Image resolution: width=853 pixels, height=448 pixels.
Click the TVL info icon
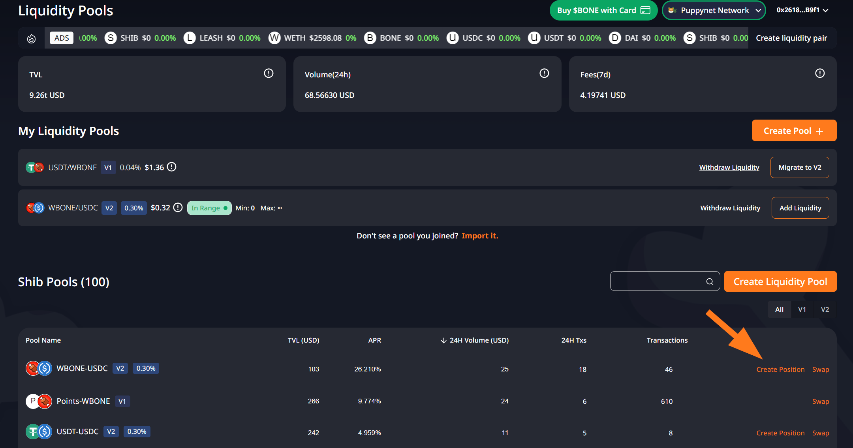point(269,73)
